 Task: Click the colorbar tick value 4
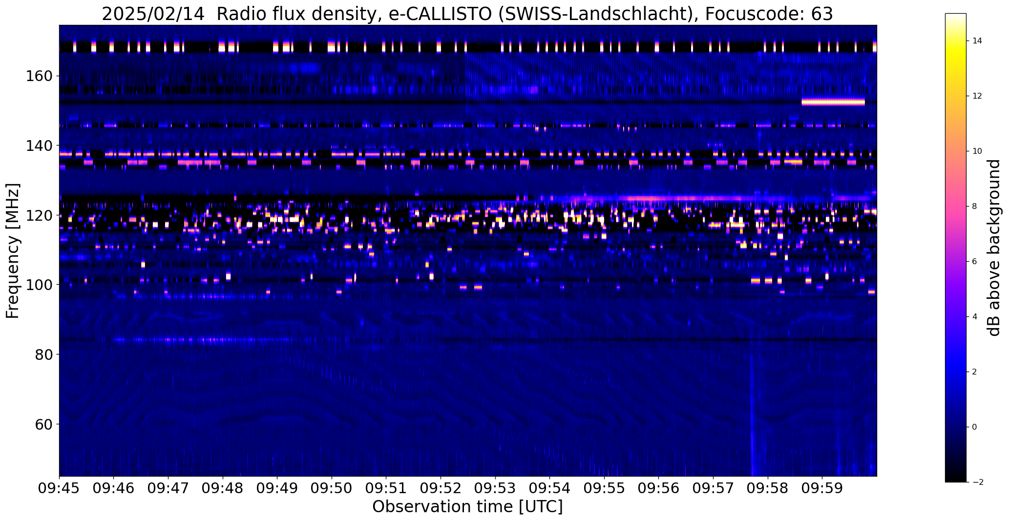coord(975,317)
